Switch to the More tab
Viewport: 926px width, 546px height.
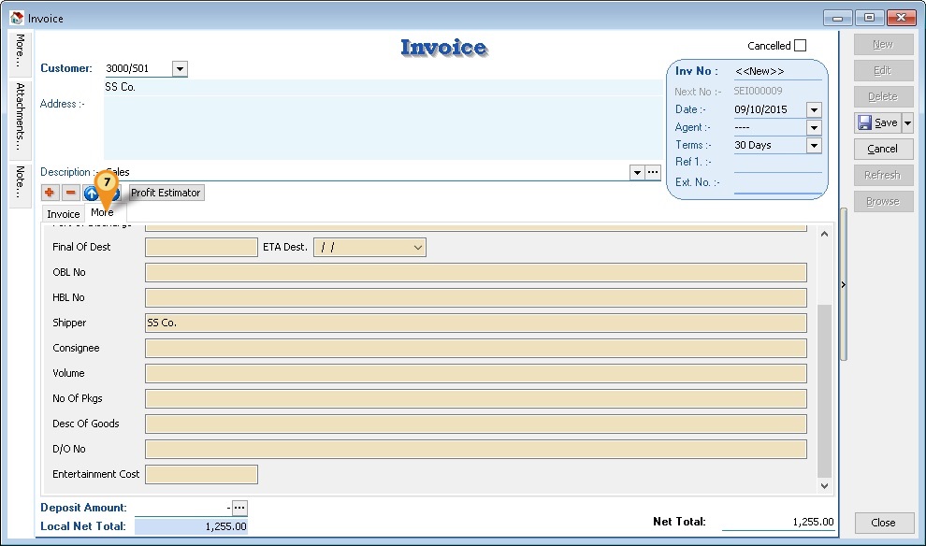[103, 212]
